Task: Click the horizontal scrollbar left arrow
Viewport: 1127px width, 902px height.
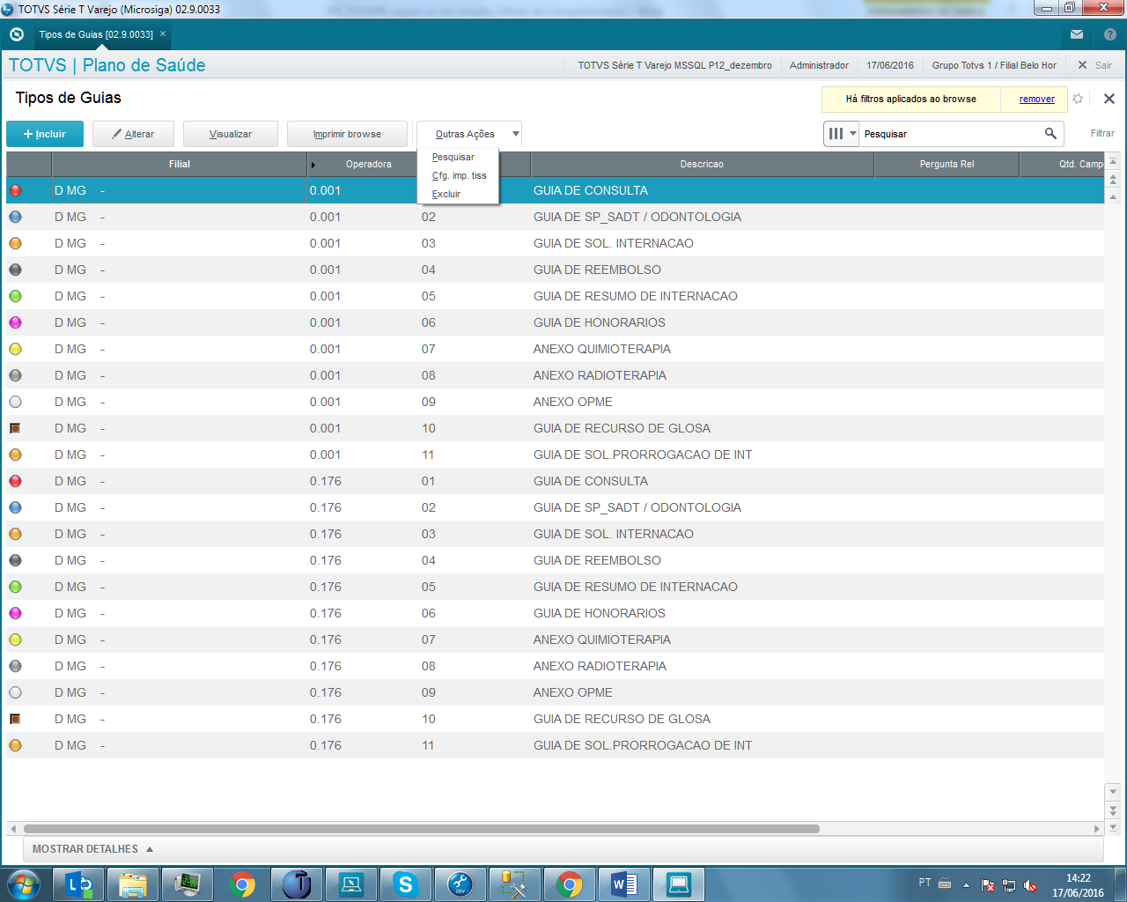Action: tap(12, 829)
